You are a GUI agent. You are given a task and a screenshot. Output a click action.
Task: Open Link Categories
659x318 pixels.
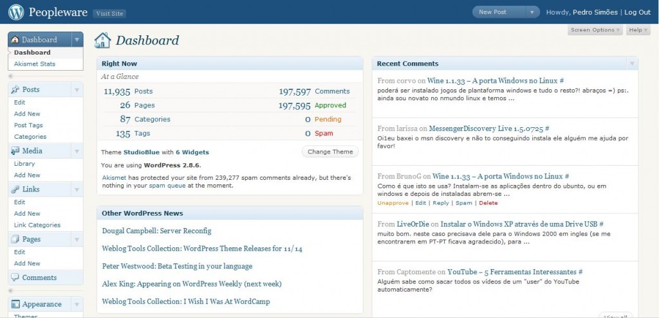point(37,225)
